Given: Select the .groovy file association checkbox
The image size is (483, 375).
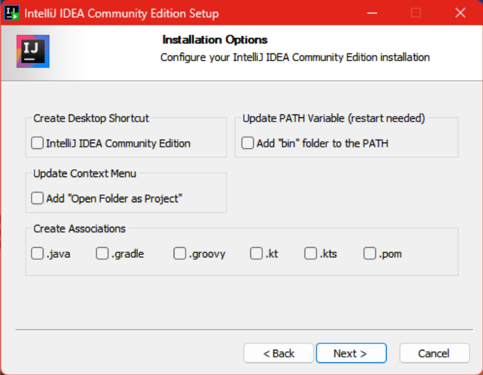Looking at the screenshot, I should pyautogui.click(x=180, y=254).
